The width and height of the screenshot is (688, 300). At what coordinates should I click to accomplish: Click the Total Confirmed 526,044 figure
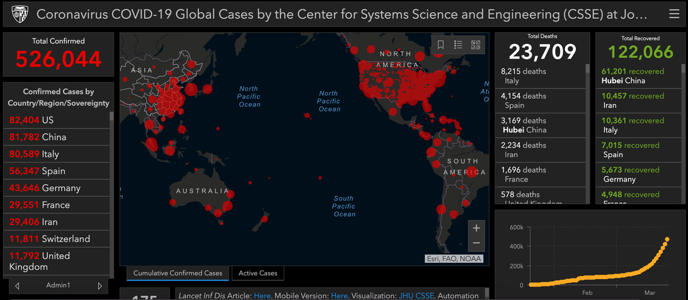coord(59,59)
